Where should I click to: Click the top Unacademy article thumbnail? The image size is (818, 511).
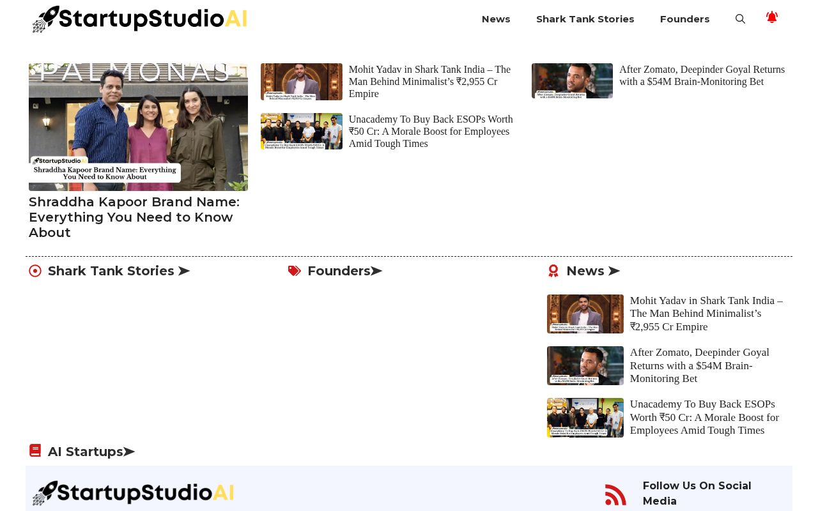coord(302,131)
